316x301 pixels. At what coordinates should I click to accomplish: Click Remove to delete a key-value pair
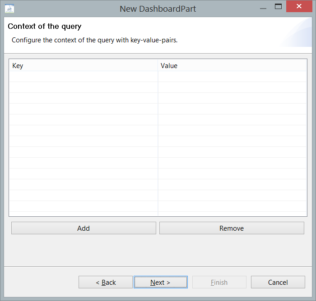click(x=232, y=228)
